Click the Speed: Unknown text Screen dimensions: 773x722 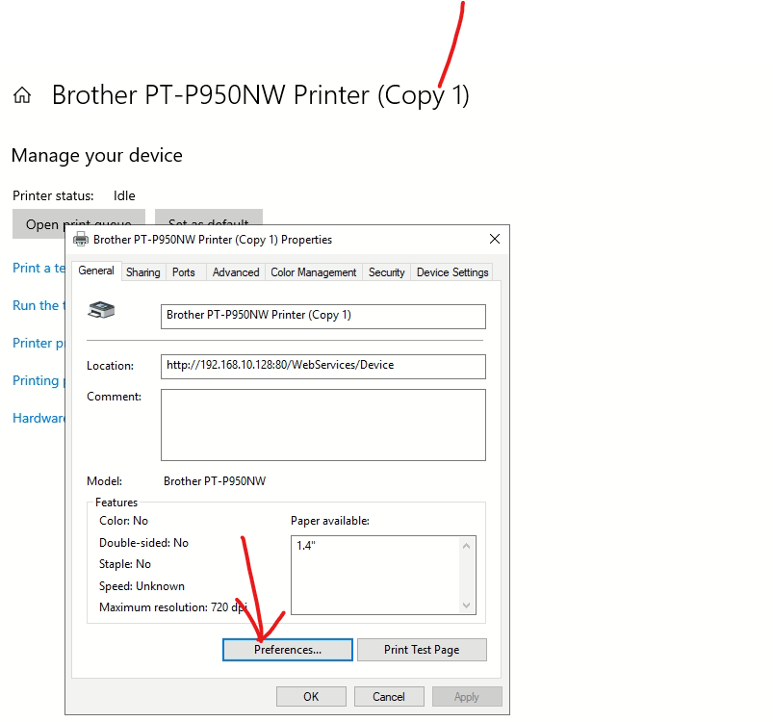[142, 586]
